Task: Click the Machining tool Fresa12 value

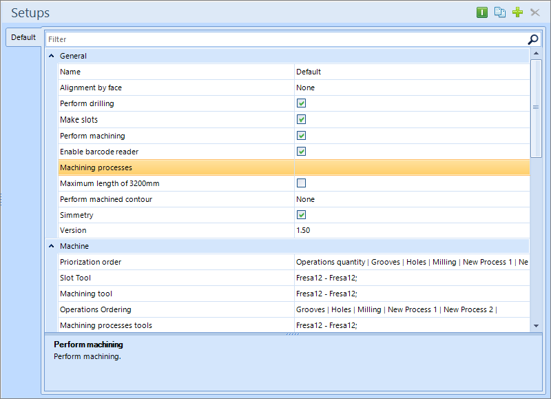Action: coord(412,294)
